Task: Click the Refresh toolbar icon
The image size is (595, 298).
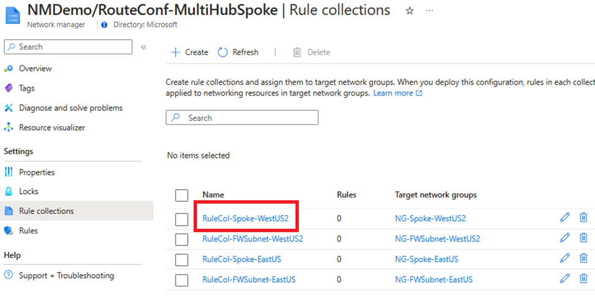Action: click(x=223, y=52)
